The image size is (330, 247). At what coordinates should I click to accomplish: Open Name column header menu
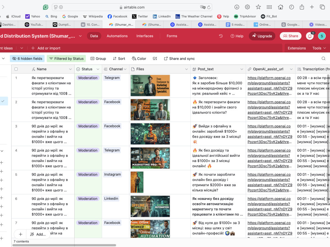pos(70,69)
